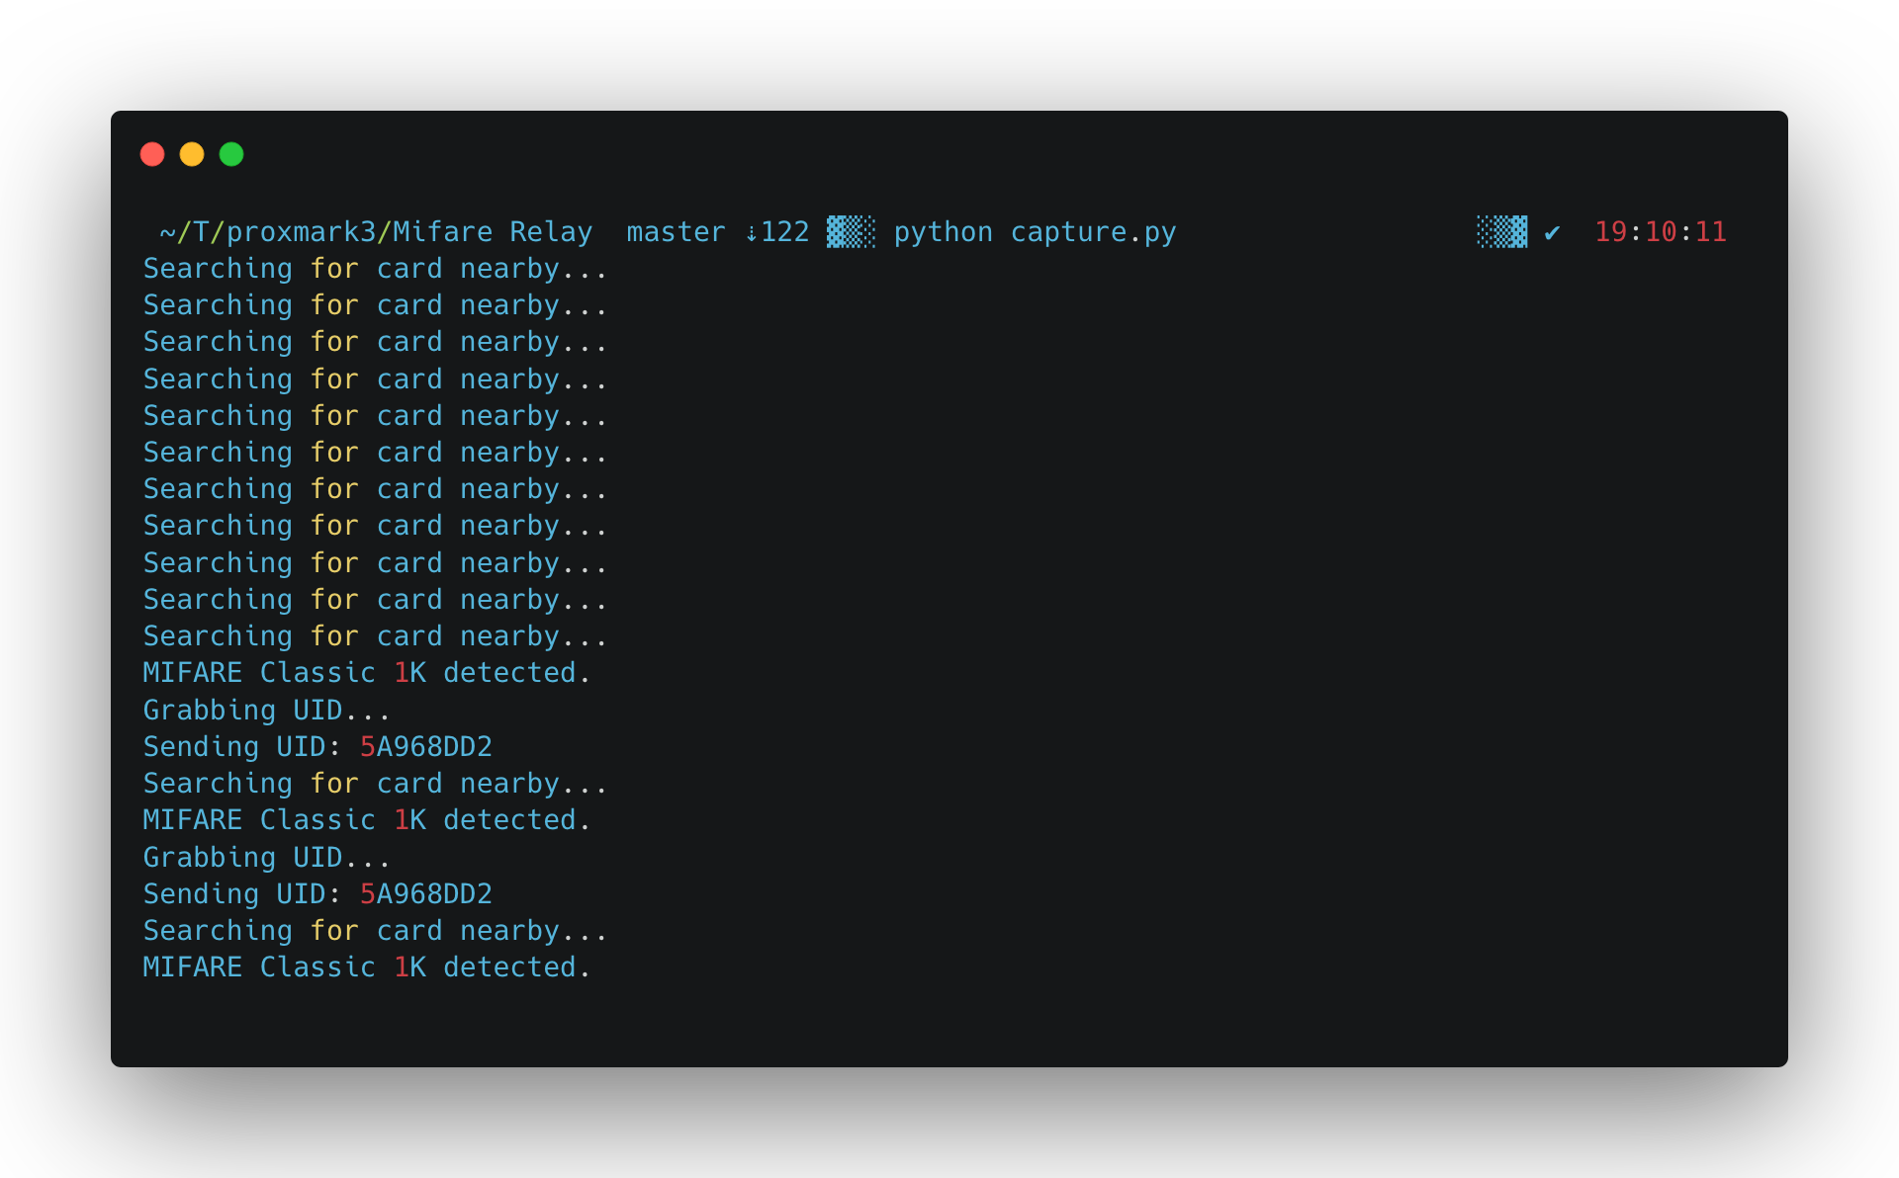Click the red close window button
The height and width of the screenshot is (1178, 1899).
click(x=152, y=154)
